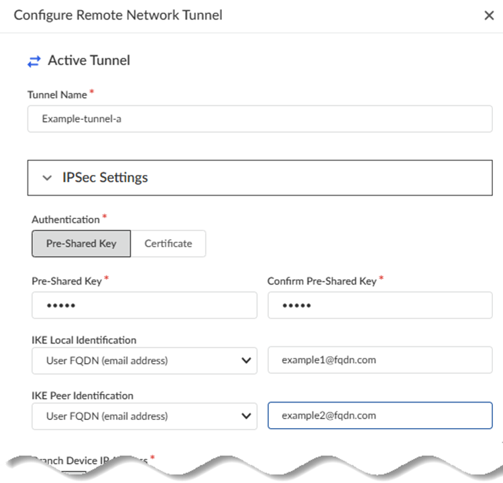Collapse the IPSec Settings chevron
This screenshot has height=483, width=503.
[x=47, y=178]
